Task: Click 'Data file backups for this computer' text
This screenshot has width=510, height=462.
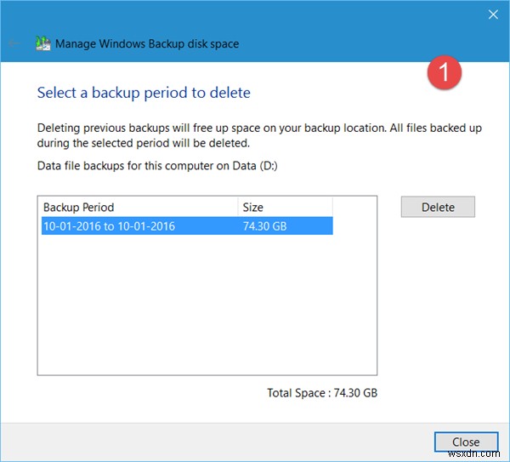Action: point(157,166)
